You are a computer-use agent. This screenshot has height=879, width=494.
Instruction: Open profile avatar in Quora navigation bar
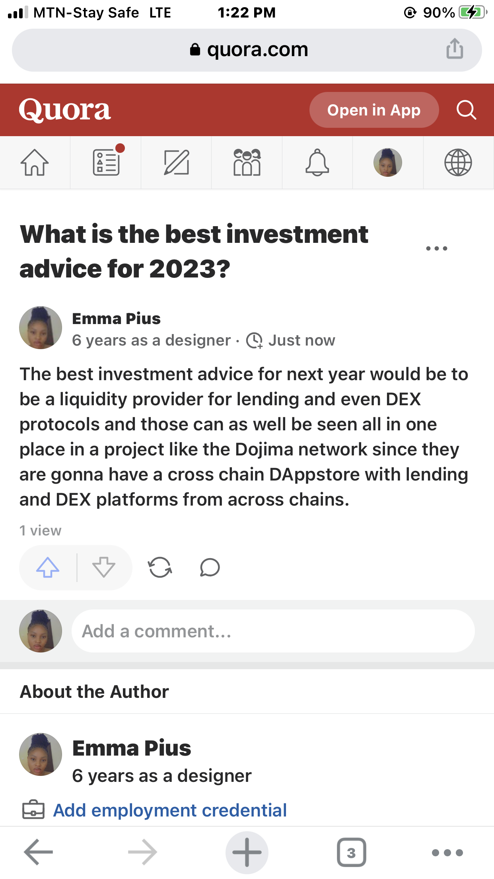tap(388, 162)
